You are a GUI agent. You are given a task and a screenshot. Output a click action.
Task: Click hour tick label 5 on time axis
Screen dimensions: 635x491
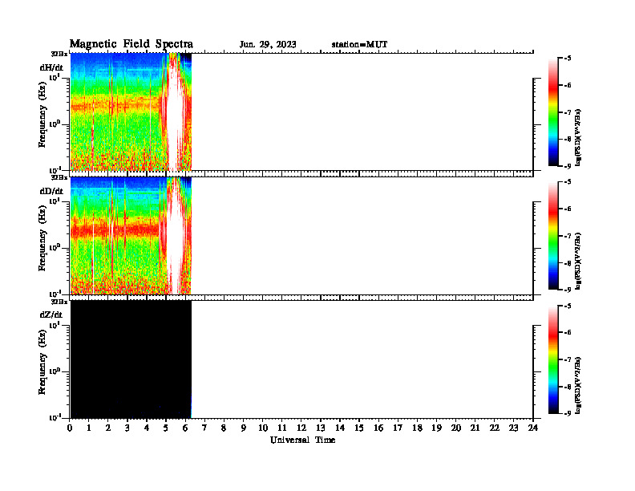[166, 428]
